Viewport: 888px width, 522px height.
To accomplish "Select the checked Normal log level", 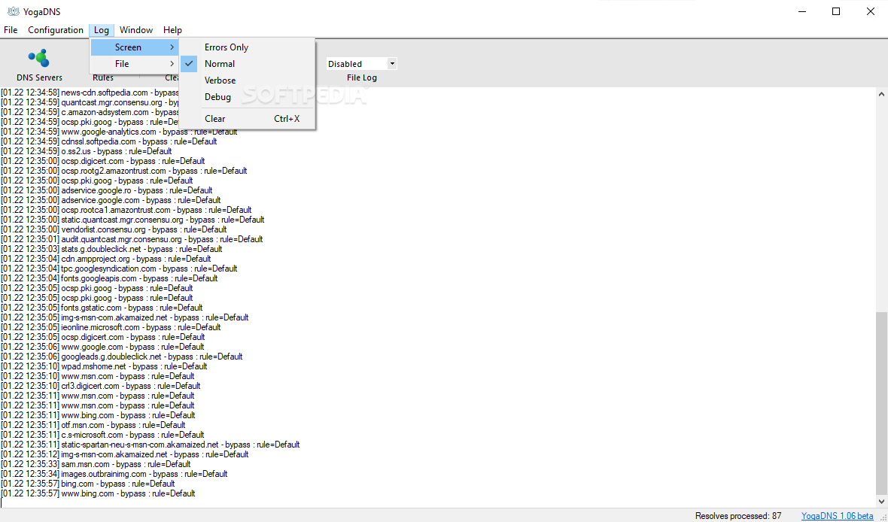I will [x=247, y=63].
